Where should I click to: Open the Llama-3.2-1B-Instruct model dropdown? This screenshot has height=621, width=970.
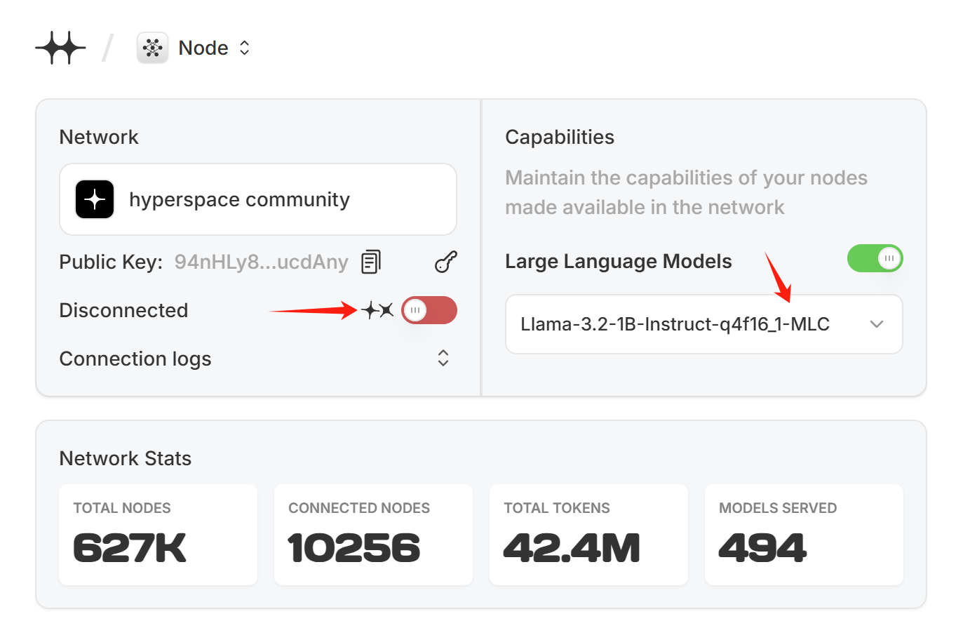pyautogui.click(x=675, y=324)
